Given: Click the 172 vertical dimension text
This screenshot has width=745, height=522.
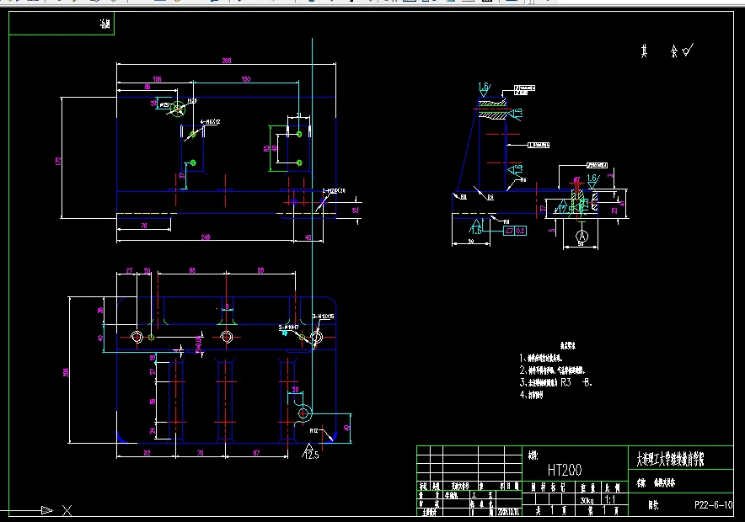Looking at the screenshot, I should tap(58, 161).
